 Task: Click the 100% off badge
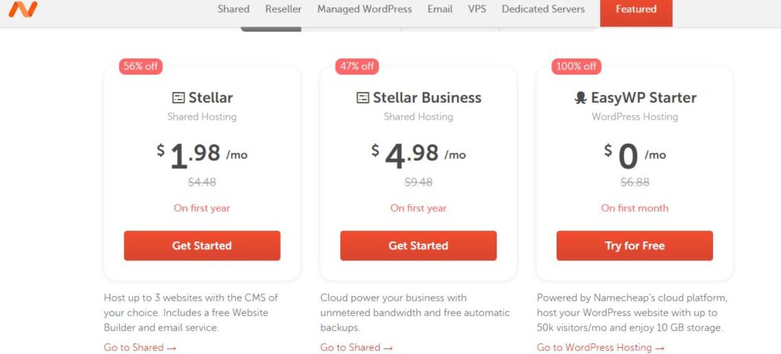point(577,66)
